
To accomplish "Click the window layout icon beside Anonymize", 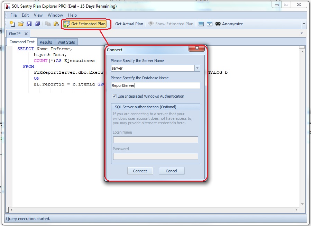I will tap(210, 24).
